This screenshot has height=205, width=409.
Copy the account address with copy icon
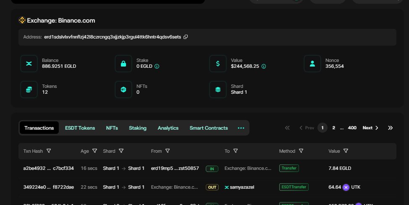point(186,37)
